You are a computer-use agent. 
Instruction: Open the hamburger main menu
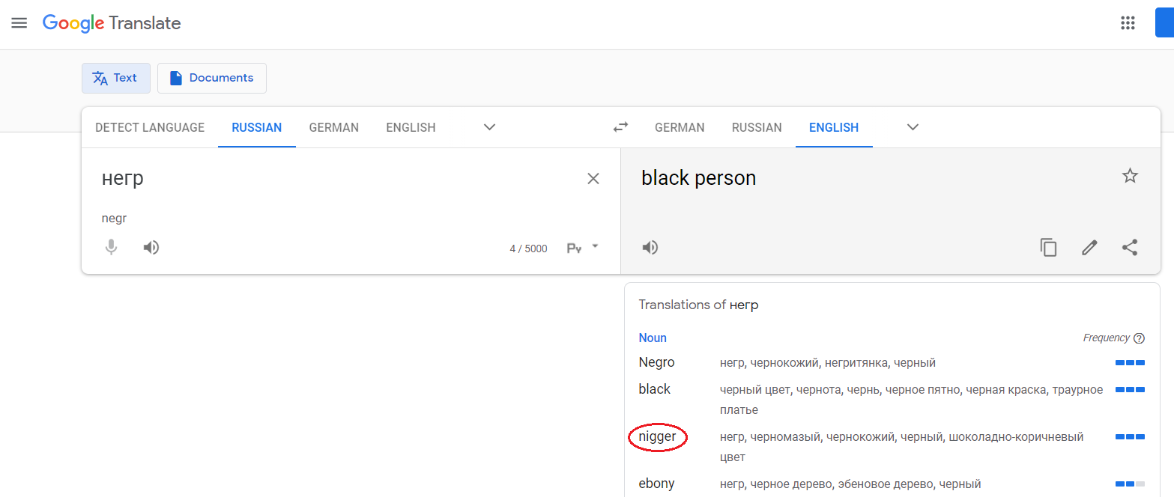click(19, 23)
